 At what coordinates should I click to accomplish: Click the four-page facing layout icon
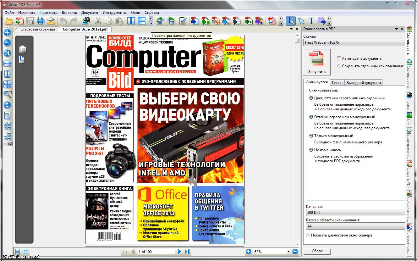coord(7,126)
